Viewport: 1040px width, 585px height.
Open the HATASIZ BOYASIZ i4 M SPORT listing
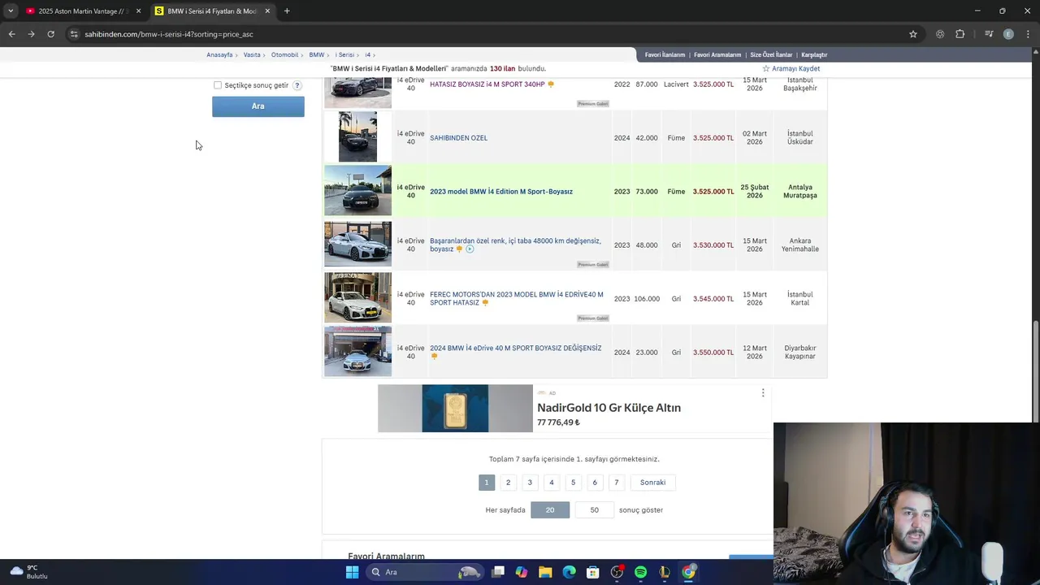pyautogui.click(x=487, y=84)
